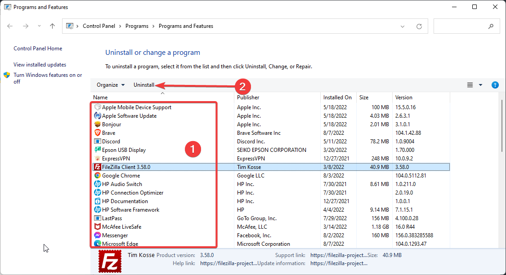Open the Organize dropdown
The height and width of the screenshot is (275, 506).
click(110, 84)
